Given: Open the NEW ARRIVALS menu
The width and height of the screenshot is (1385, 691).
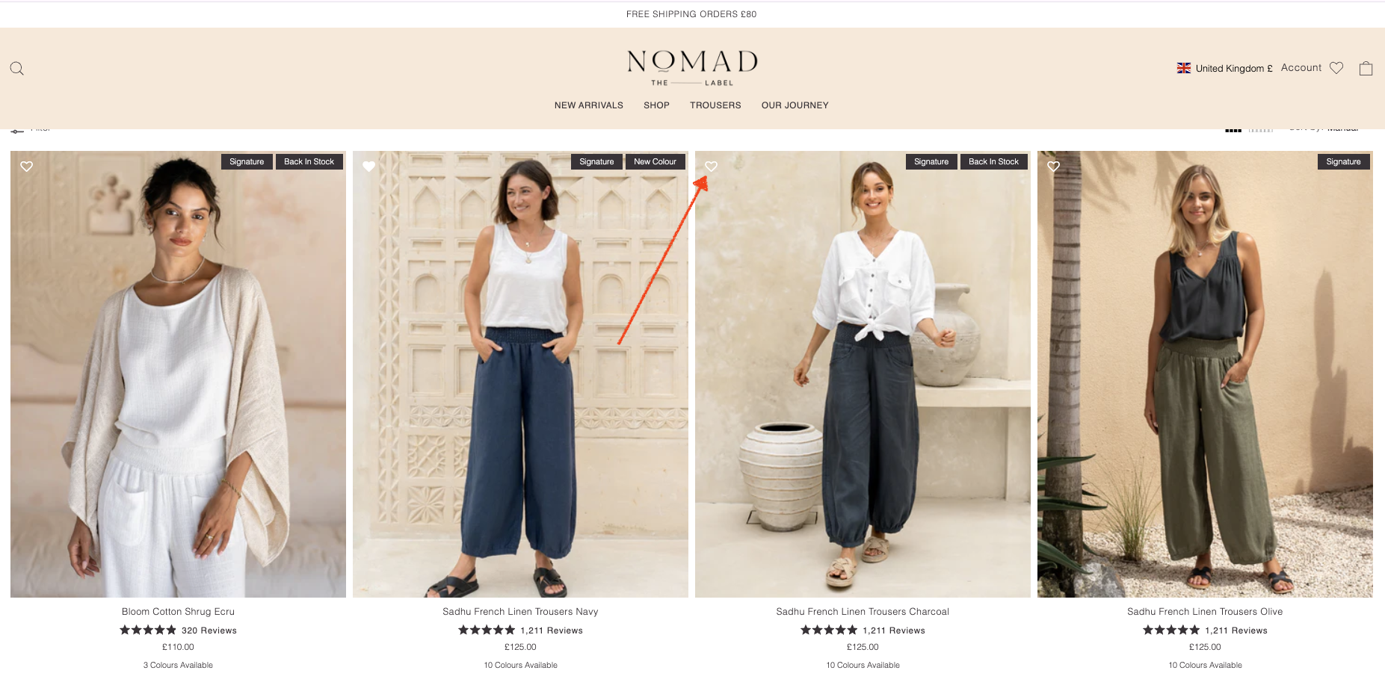Looking at the screenshot, I should [589, 105].
